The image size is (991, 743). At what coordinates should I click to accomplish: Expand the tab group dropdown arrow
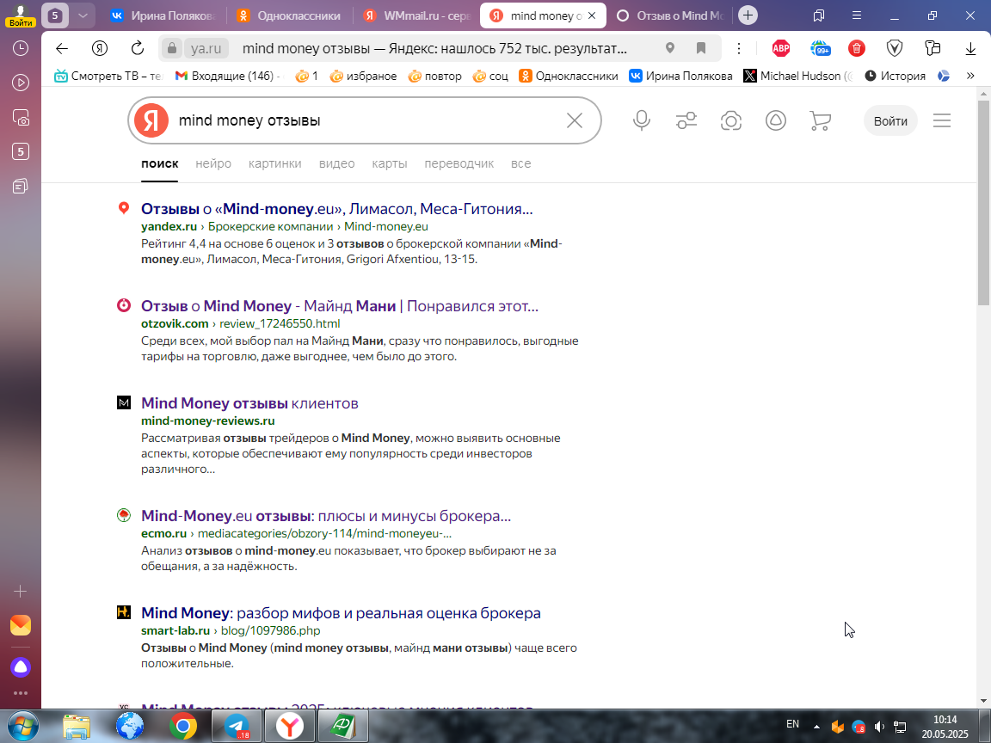tap(83, 15)
